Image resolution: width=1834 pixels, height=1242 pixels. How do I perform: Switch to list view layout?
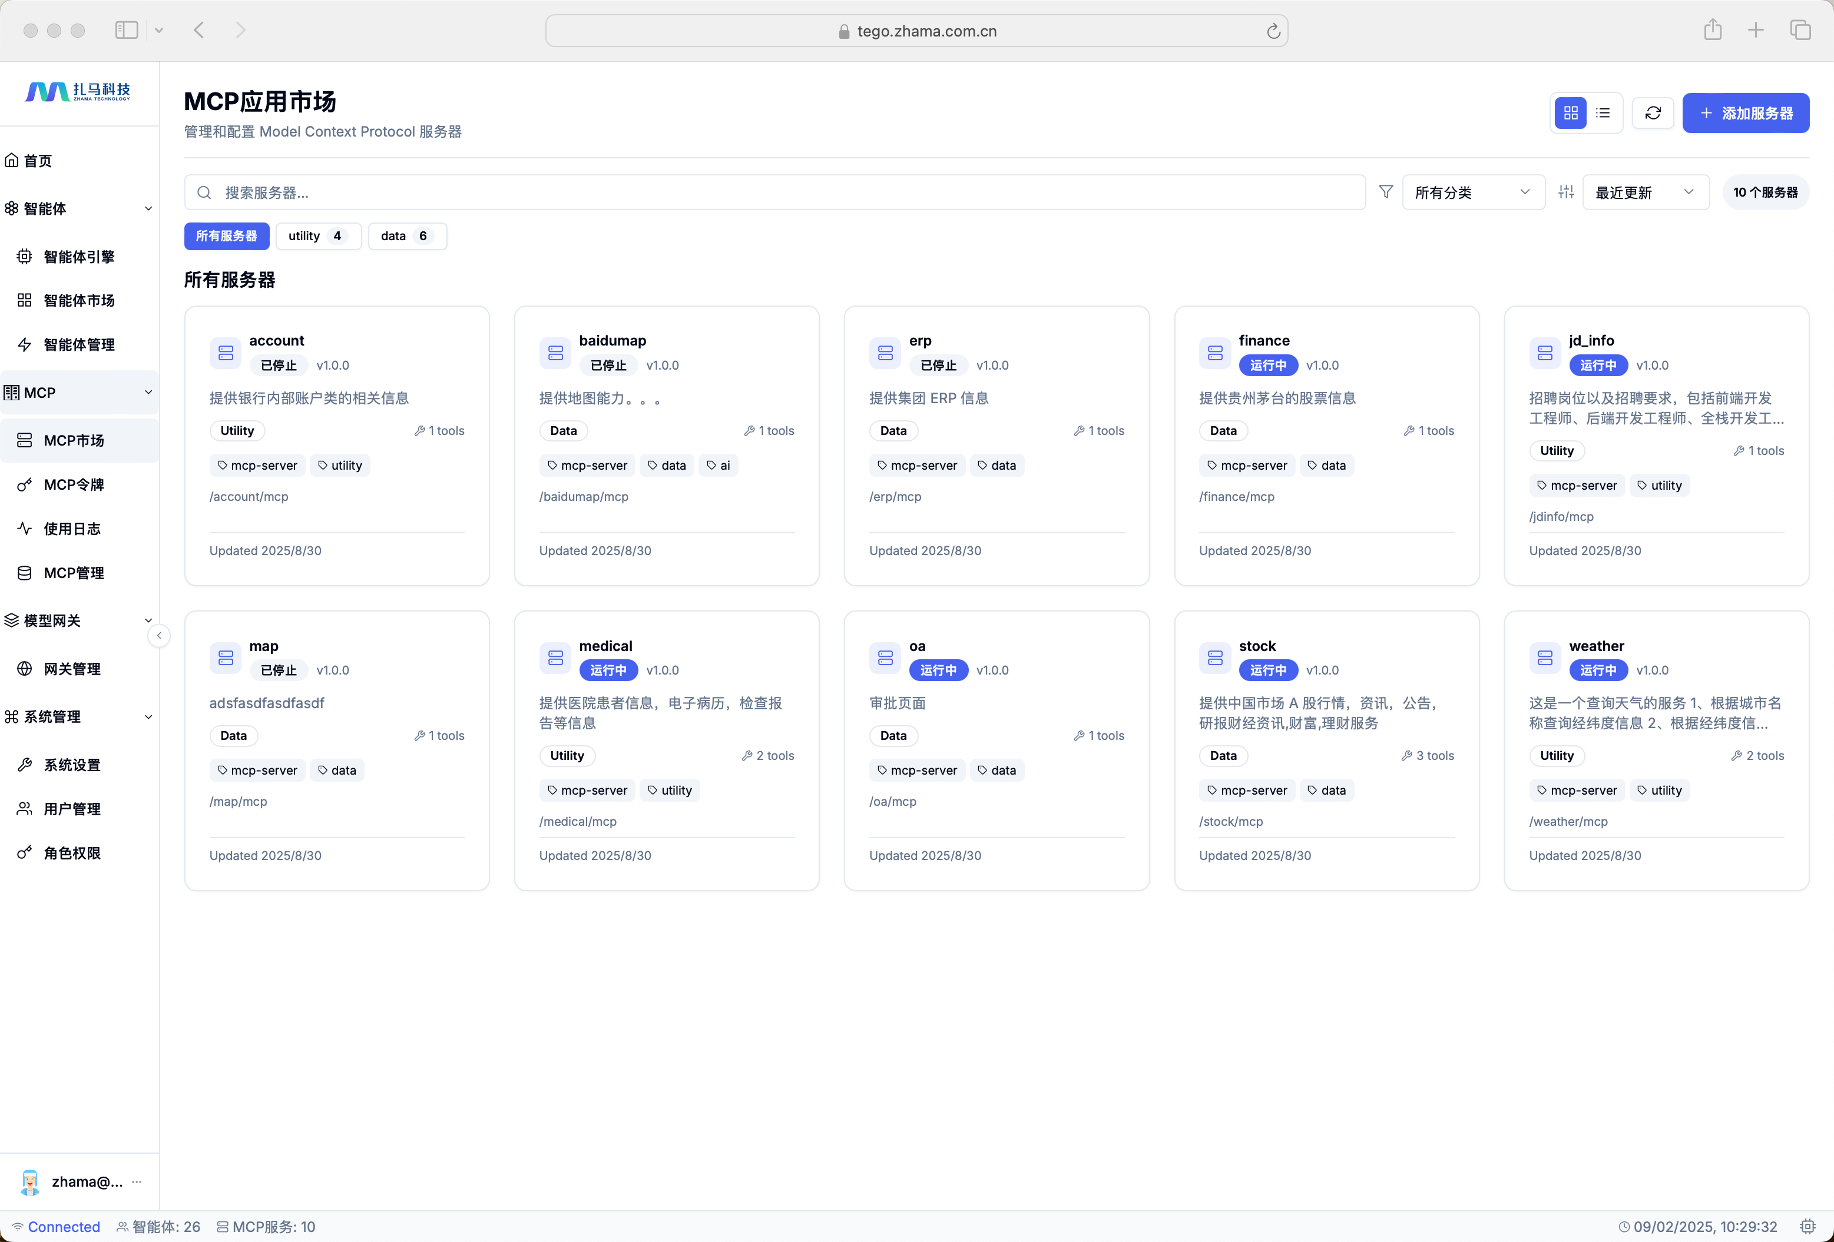1603,113
